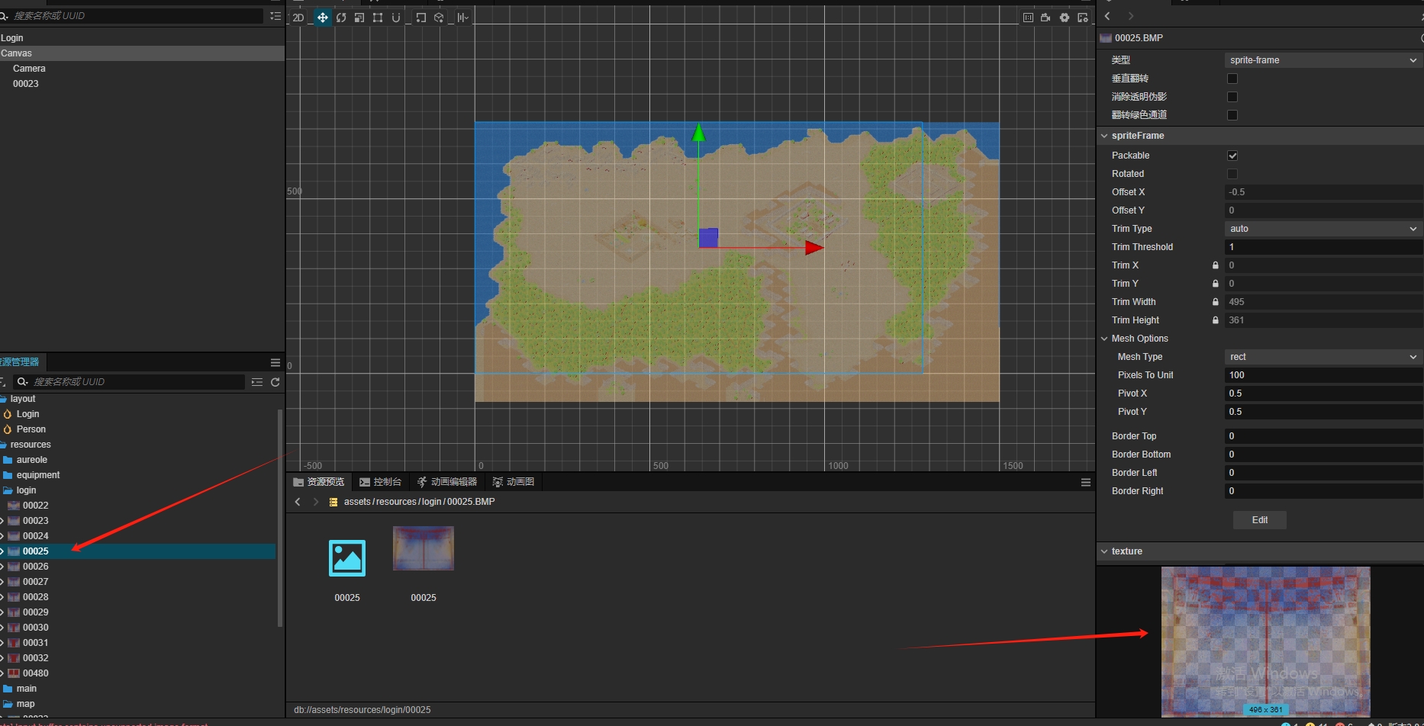Switch to the 动画编辑器 tab
This screenshot has height=726, width=1424.
click(447, 482)
